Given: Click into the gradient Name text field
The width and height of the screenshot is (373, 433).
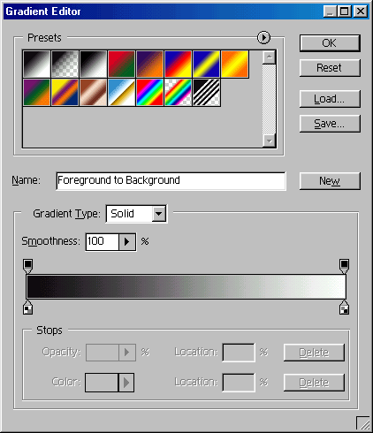Looking at the screenshot, I should tap(171, 181).
